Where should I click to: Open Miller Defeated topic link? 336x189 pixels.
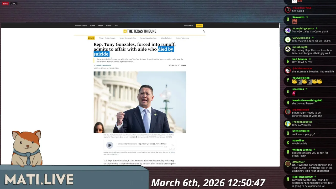click(166, 38)
